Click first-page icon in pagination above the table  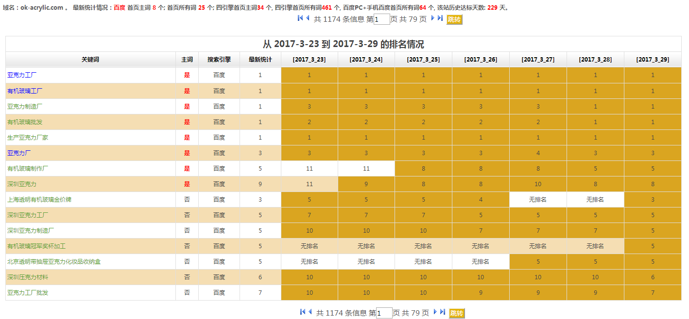click(300, 18)
